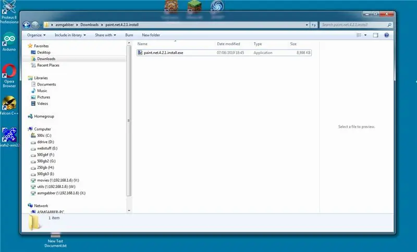Sort by the Date modified column
The height and width of the screenshot is (252, 417).
tap(228, 44)
